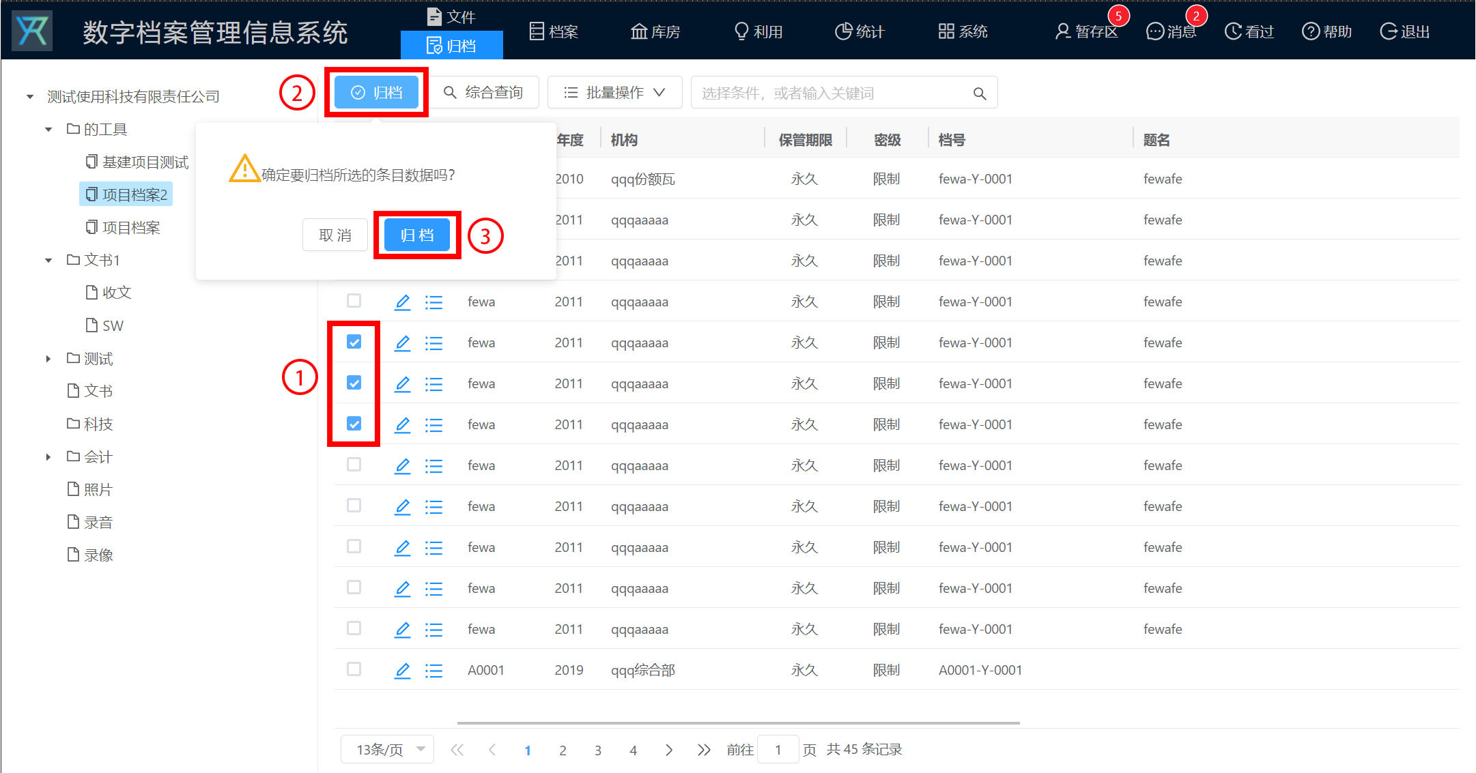Open the 系统 navigation menu
This screenshot has height=773, width=1476.
coord(963,31)
